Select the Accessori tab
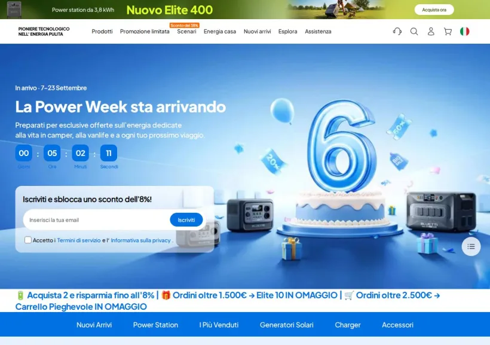 tap(397, 325)
